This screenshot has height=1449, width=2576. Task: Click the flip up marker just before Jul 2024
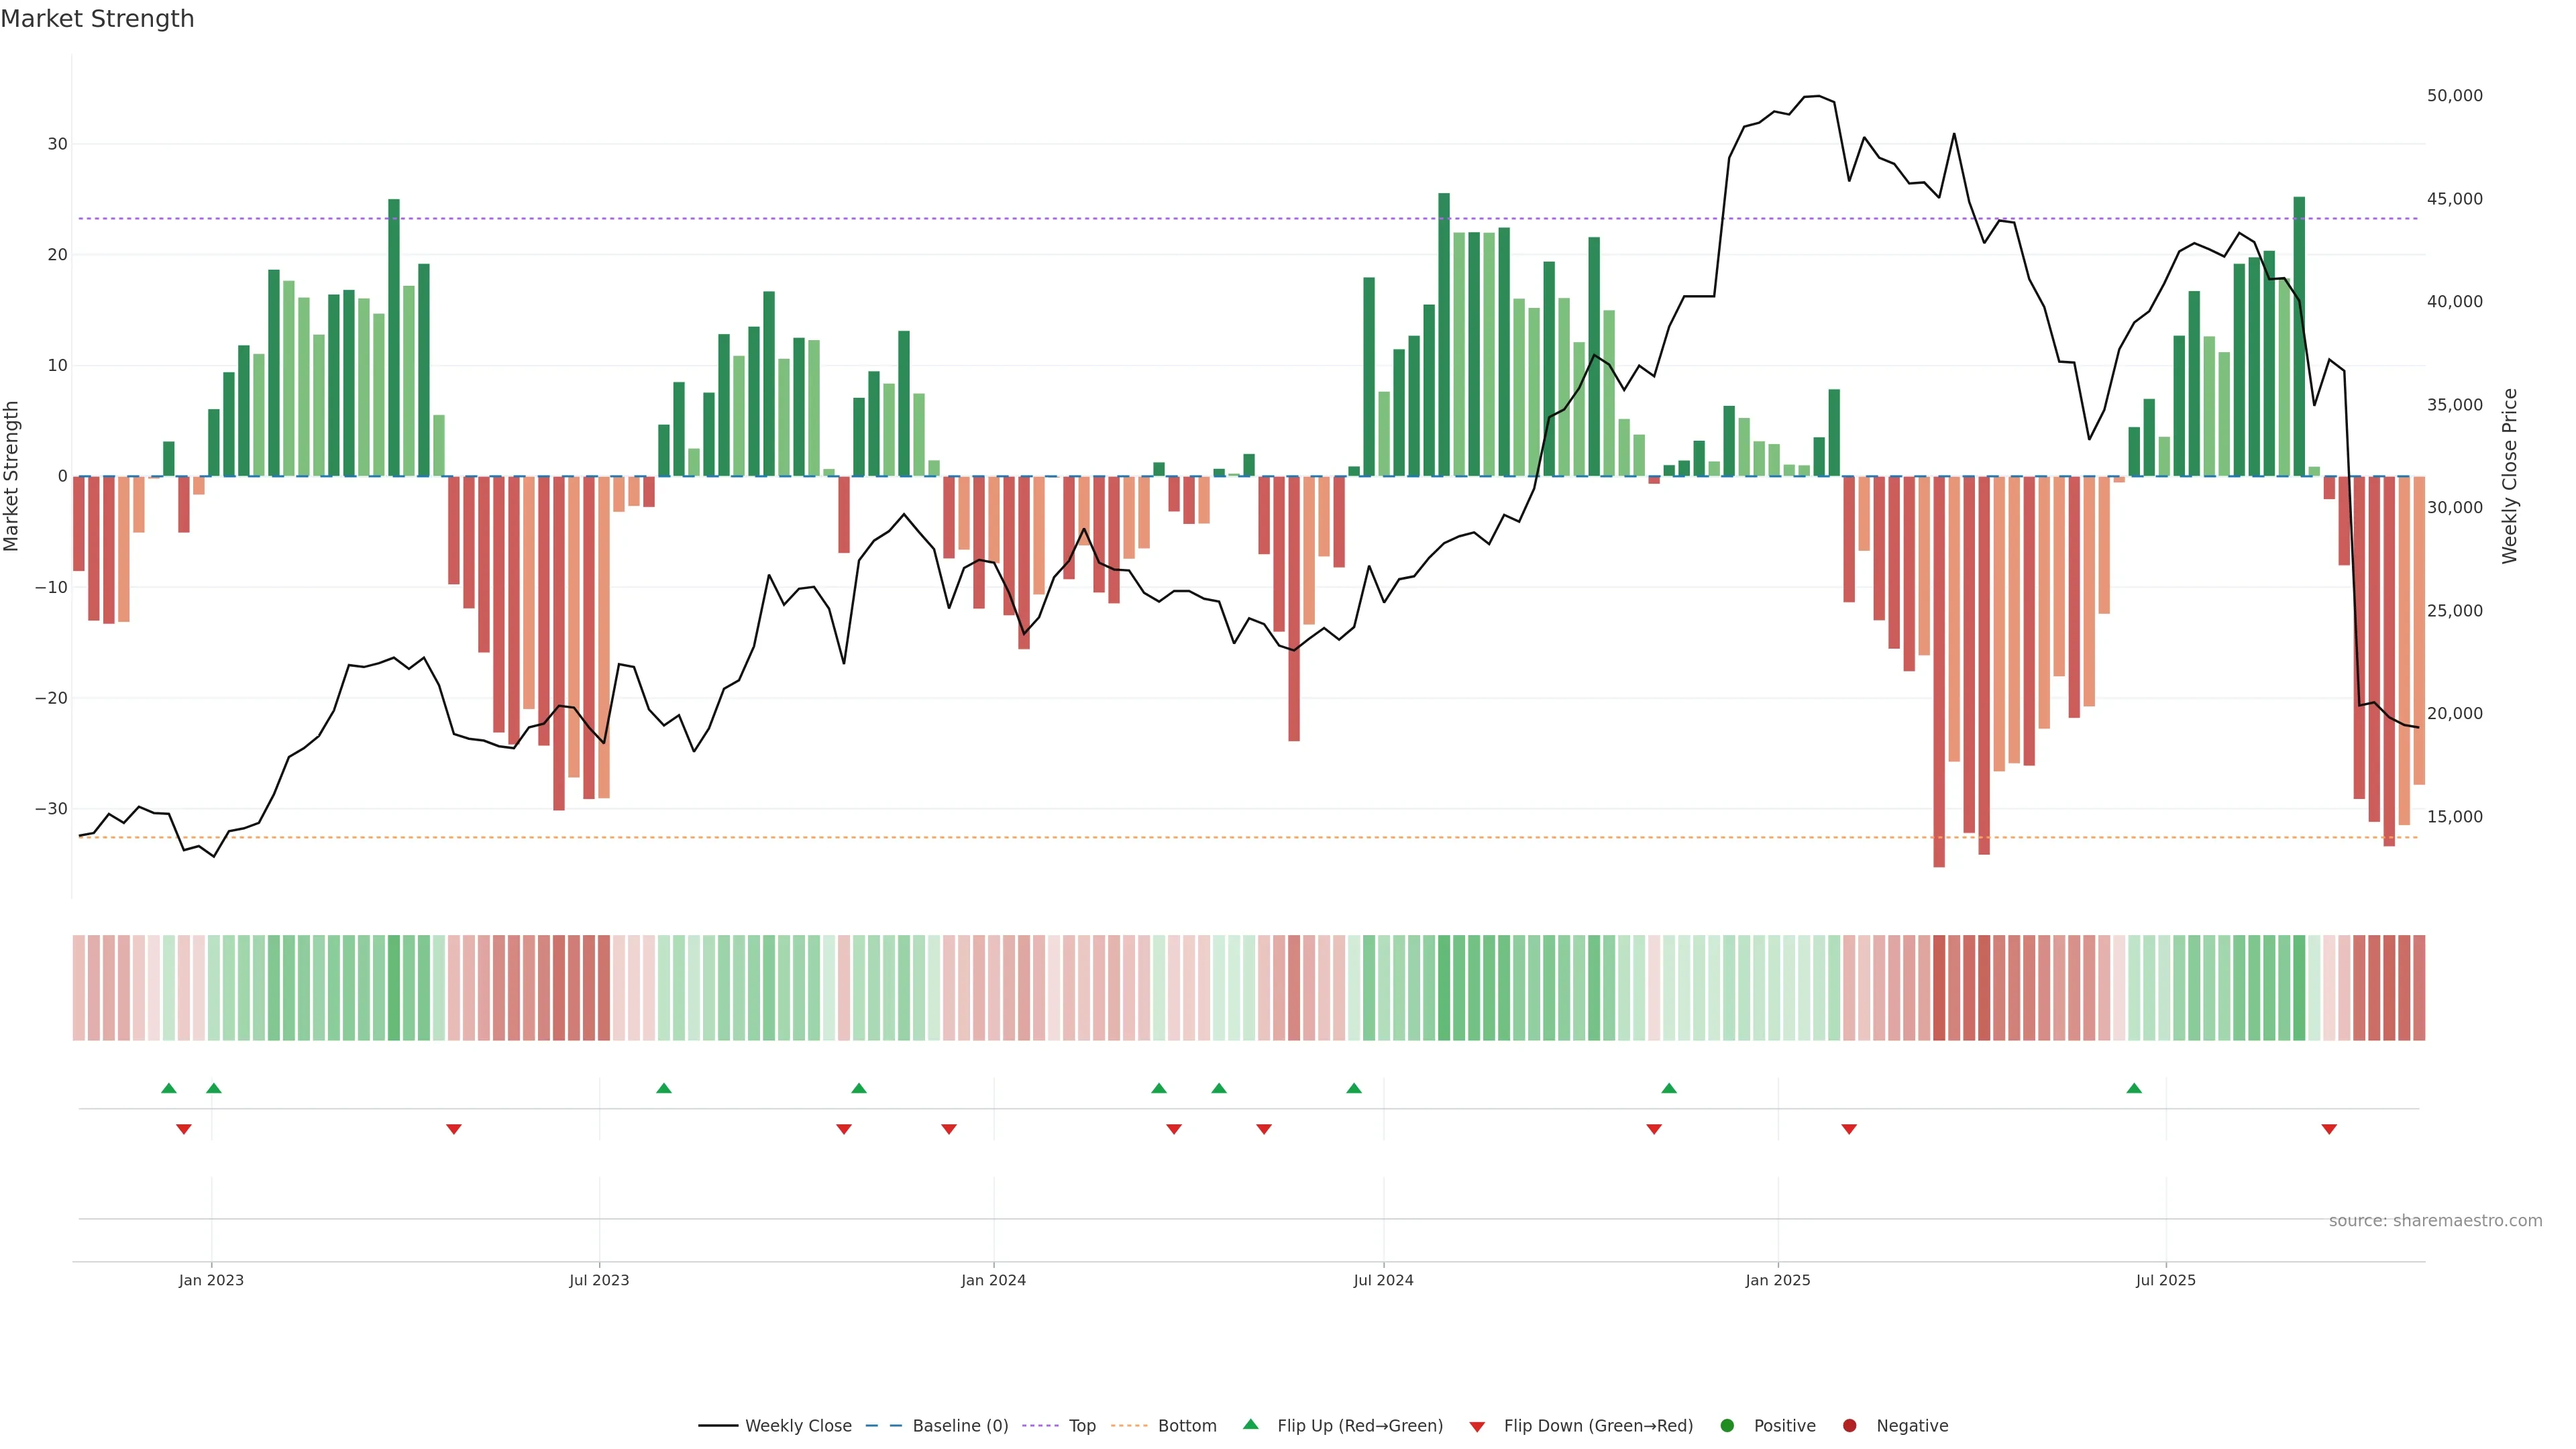coord(1354,1088)
